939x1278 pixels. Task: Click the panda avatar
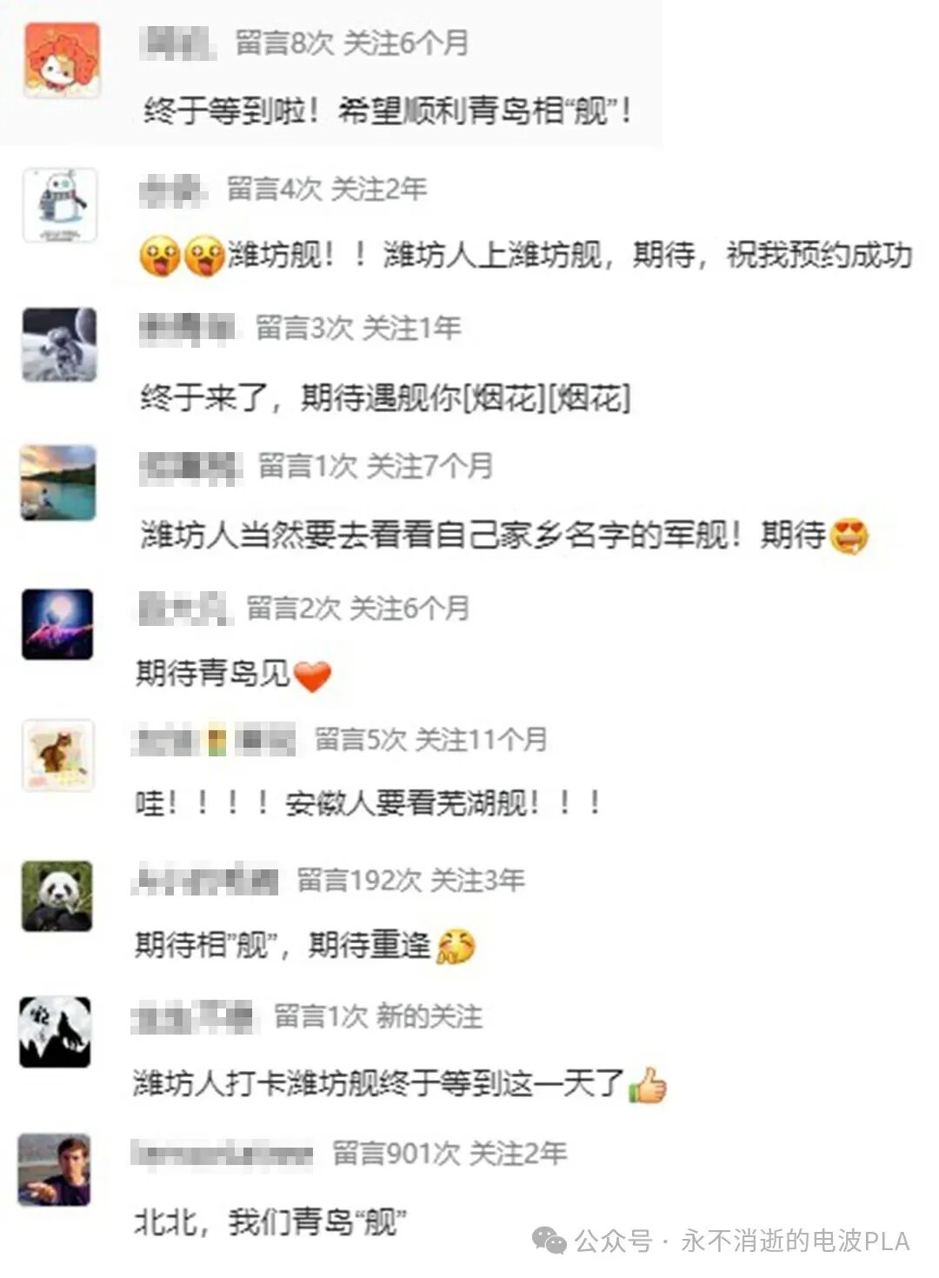(x=57, y=895)
